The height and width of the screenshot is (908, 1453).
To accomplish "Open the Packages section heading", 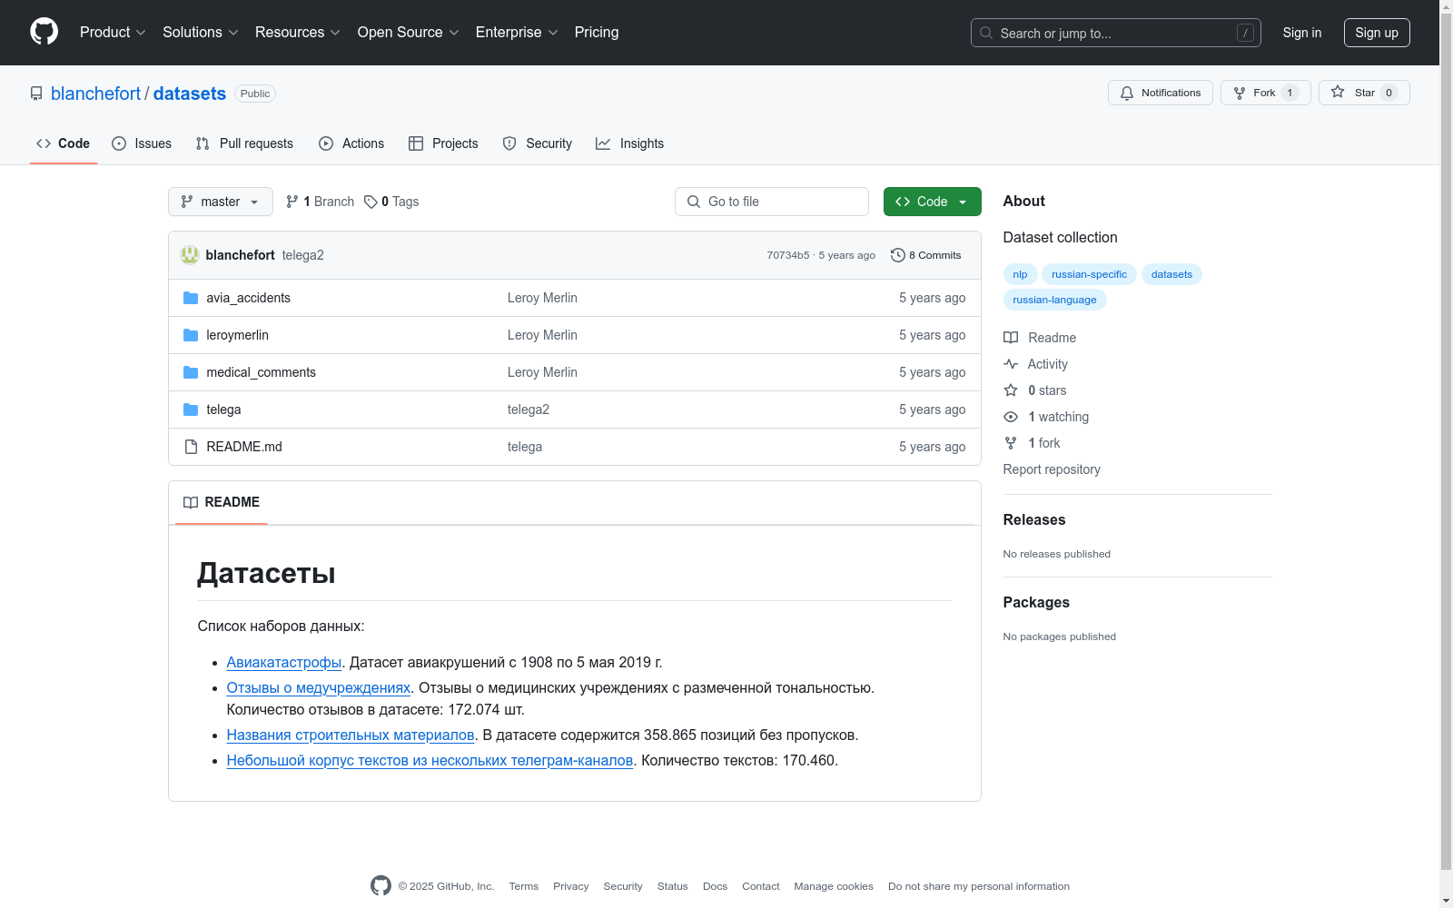I will click(1036, 603).
